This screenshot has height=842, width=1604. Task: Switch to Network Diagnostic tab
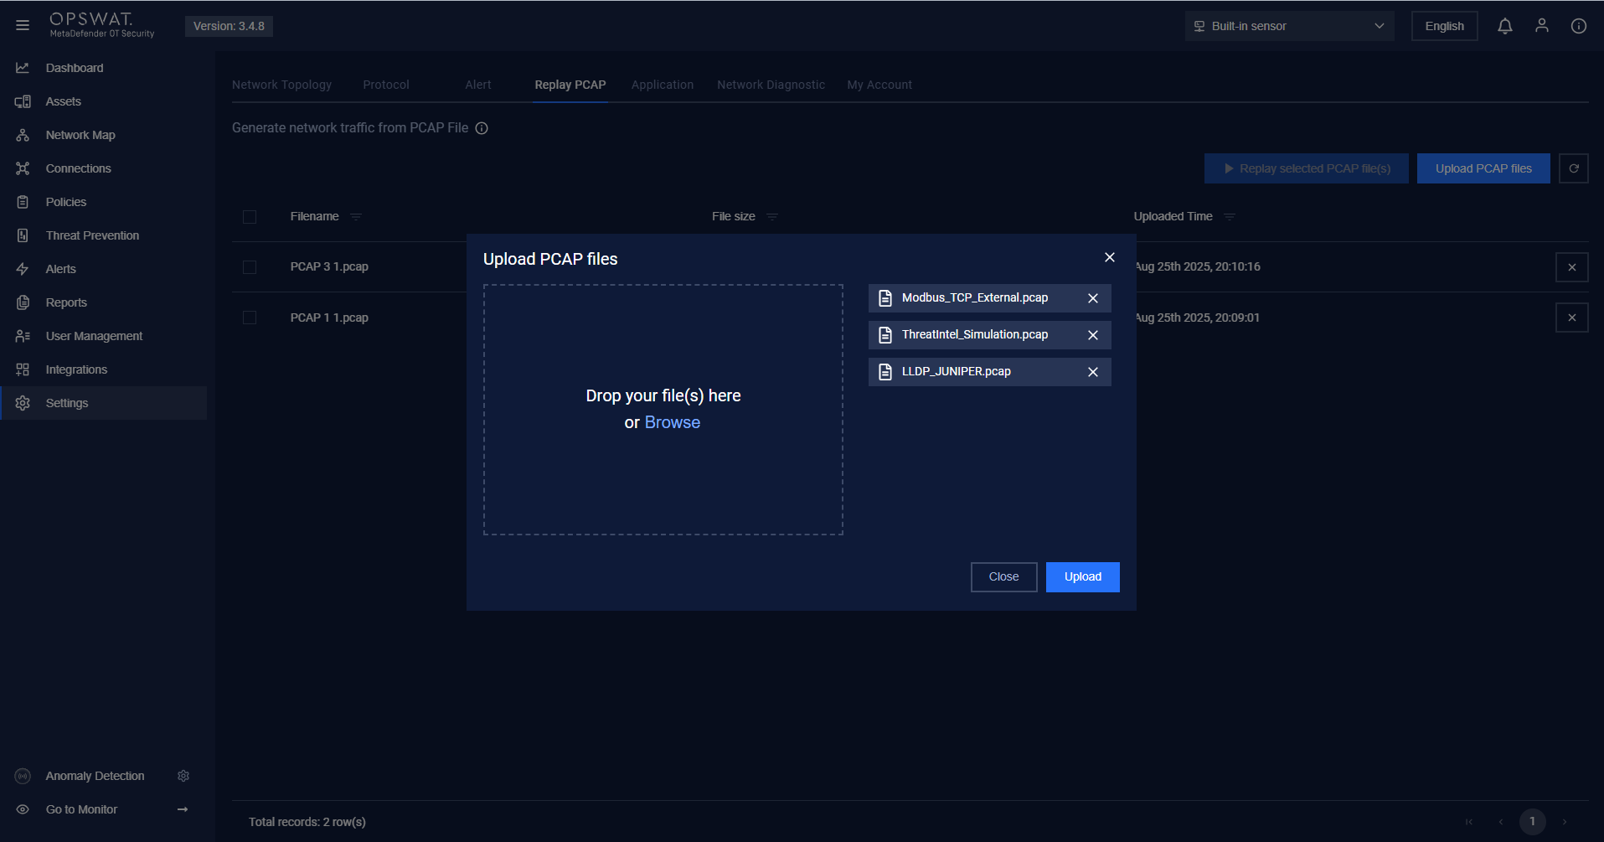(x=771, y=85)
